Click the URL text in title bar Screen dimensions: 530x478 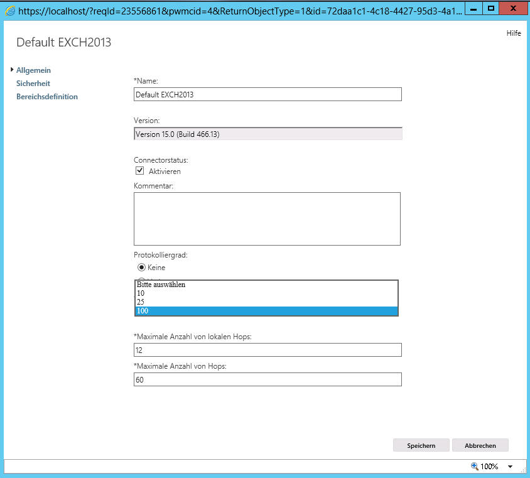(x=241, y=11)
